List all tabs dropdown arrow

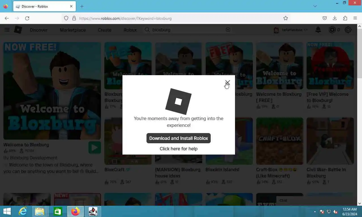pyautogui.click(x=315, y=6)
